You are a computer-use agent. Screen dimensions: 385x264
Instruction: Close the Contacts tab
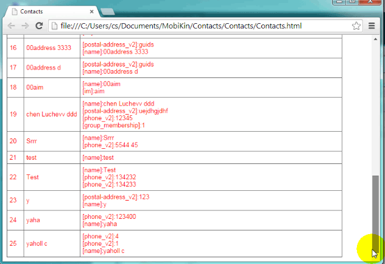[x=91, y=12]
